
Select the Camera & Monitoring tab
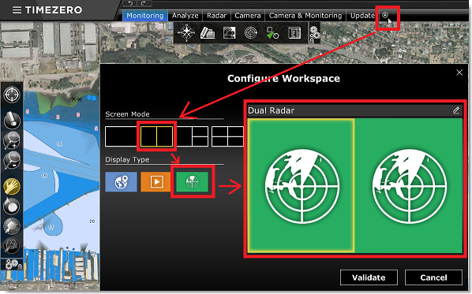pyautogui.click(x=305, y=16)
